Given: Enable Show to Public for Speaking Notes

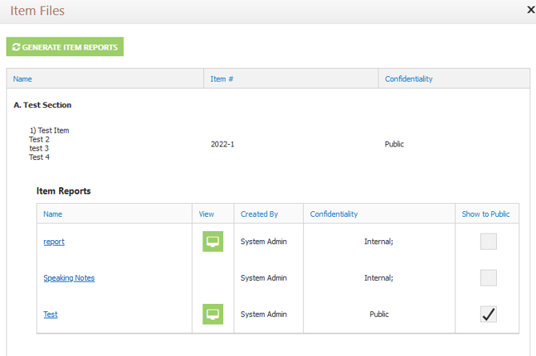Looking at the screenshot, I should point(488,278).
